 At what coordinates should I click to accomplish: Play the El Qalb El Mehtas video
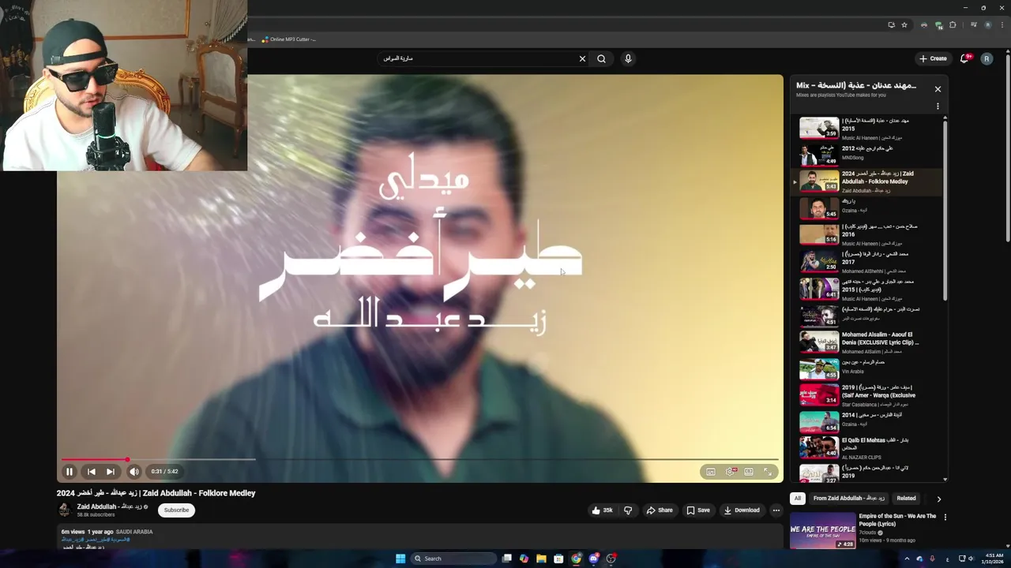click(x=867, y=448)
